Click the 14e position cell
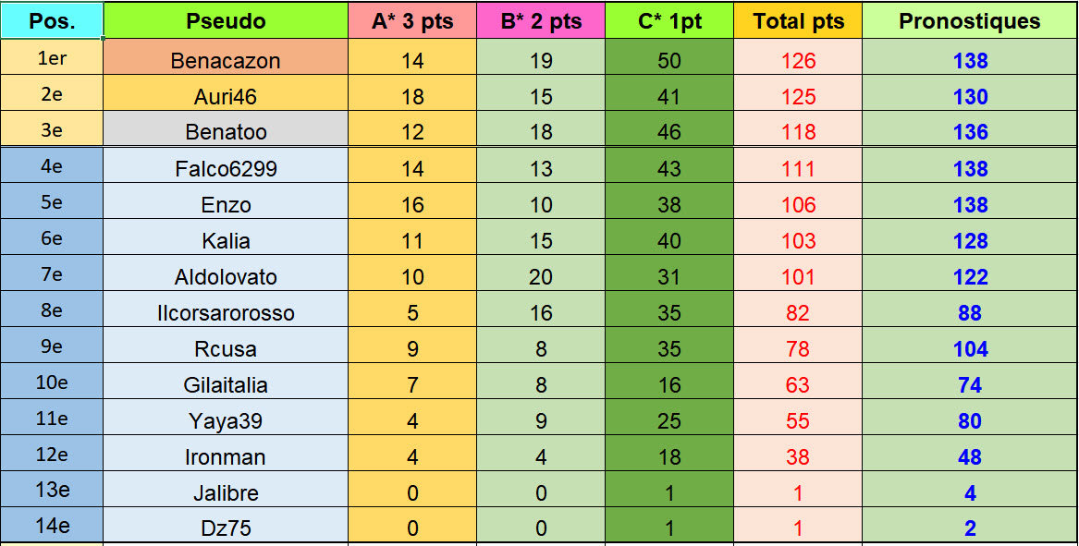Viewport: 1079px width, 546px height. [x=52, y=527]
